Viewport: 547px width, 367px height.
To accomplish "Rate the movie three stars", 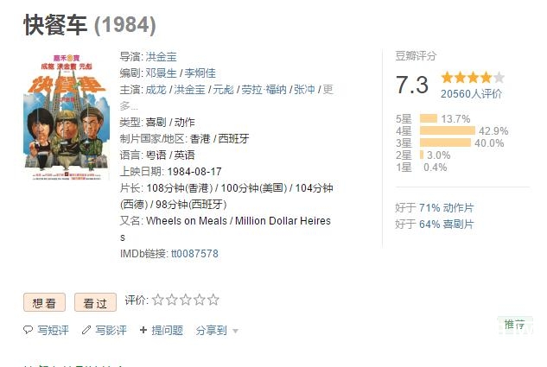I will 185,301.
